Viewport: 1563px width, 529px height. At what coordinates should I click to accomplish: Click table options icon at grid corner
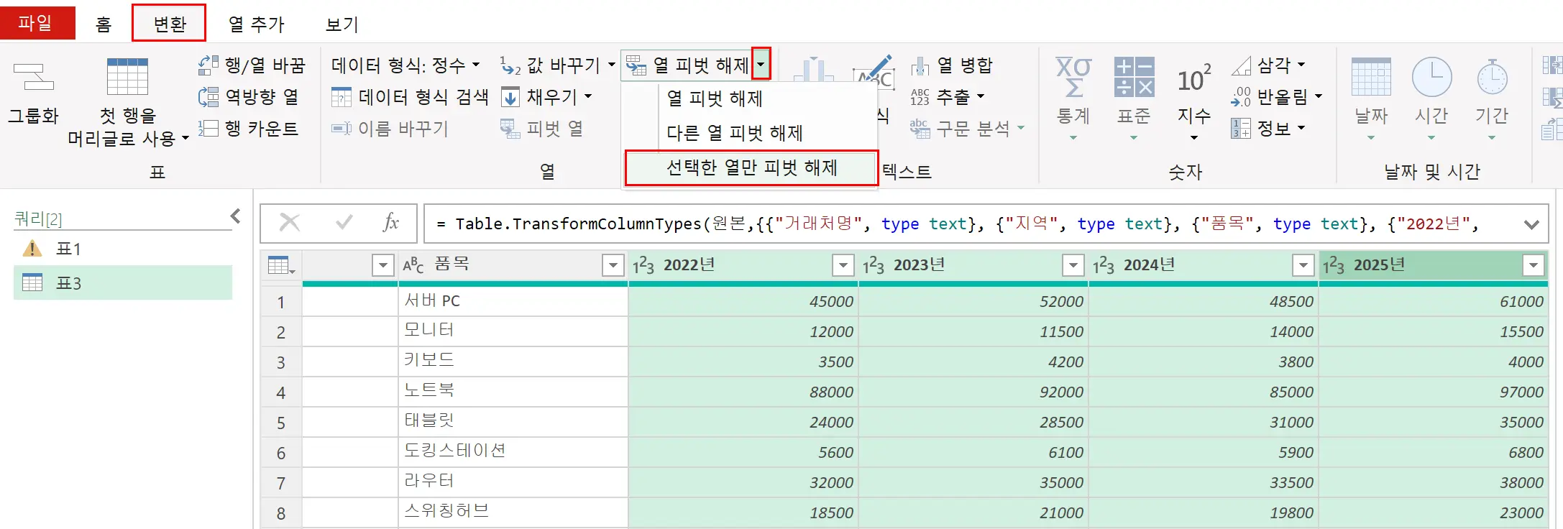coord(281,265)
